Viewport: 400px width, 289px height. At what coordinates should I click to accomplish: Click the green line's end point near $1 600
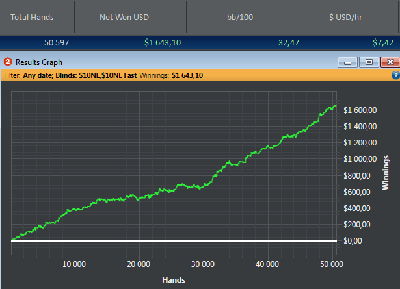335,105
